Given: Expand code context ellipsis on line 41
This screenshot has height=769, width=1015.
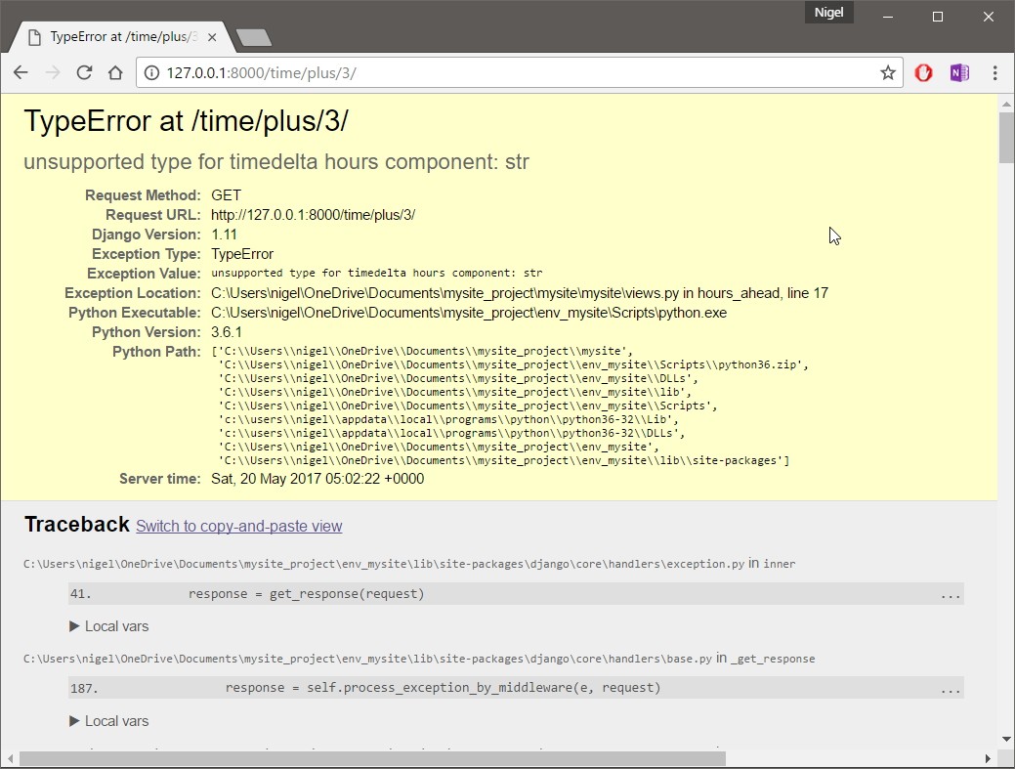Looking at the screenshot, I should (950, 594).
